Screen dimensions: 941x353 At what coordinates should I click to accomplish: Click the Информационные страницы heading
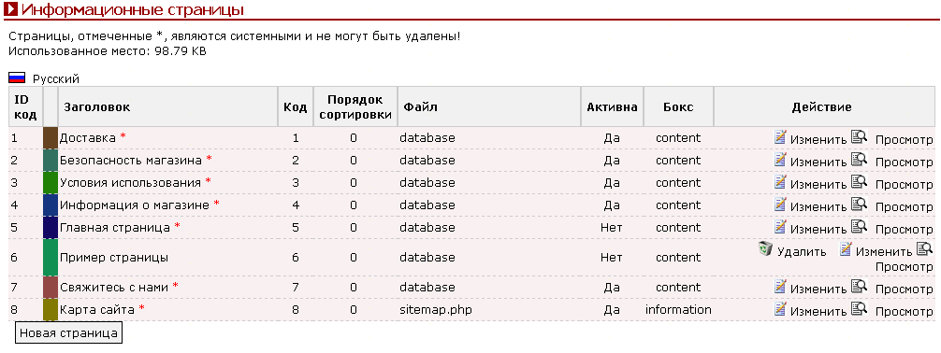pyautogui.click(x=132, y=9)
